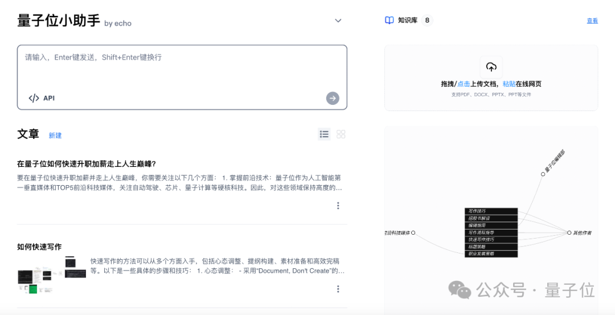Click the 查看 link for knowledge base
The height and width of the screenshot is (315, 615).
tap(592, 21)
